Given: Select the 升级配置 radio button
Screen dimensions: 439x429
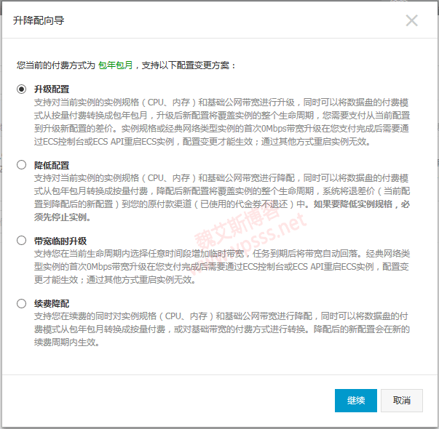Looking at the screenshot, I should (22, 89).
